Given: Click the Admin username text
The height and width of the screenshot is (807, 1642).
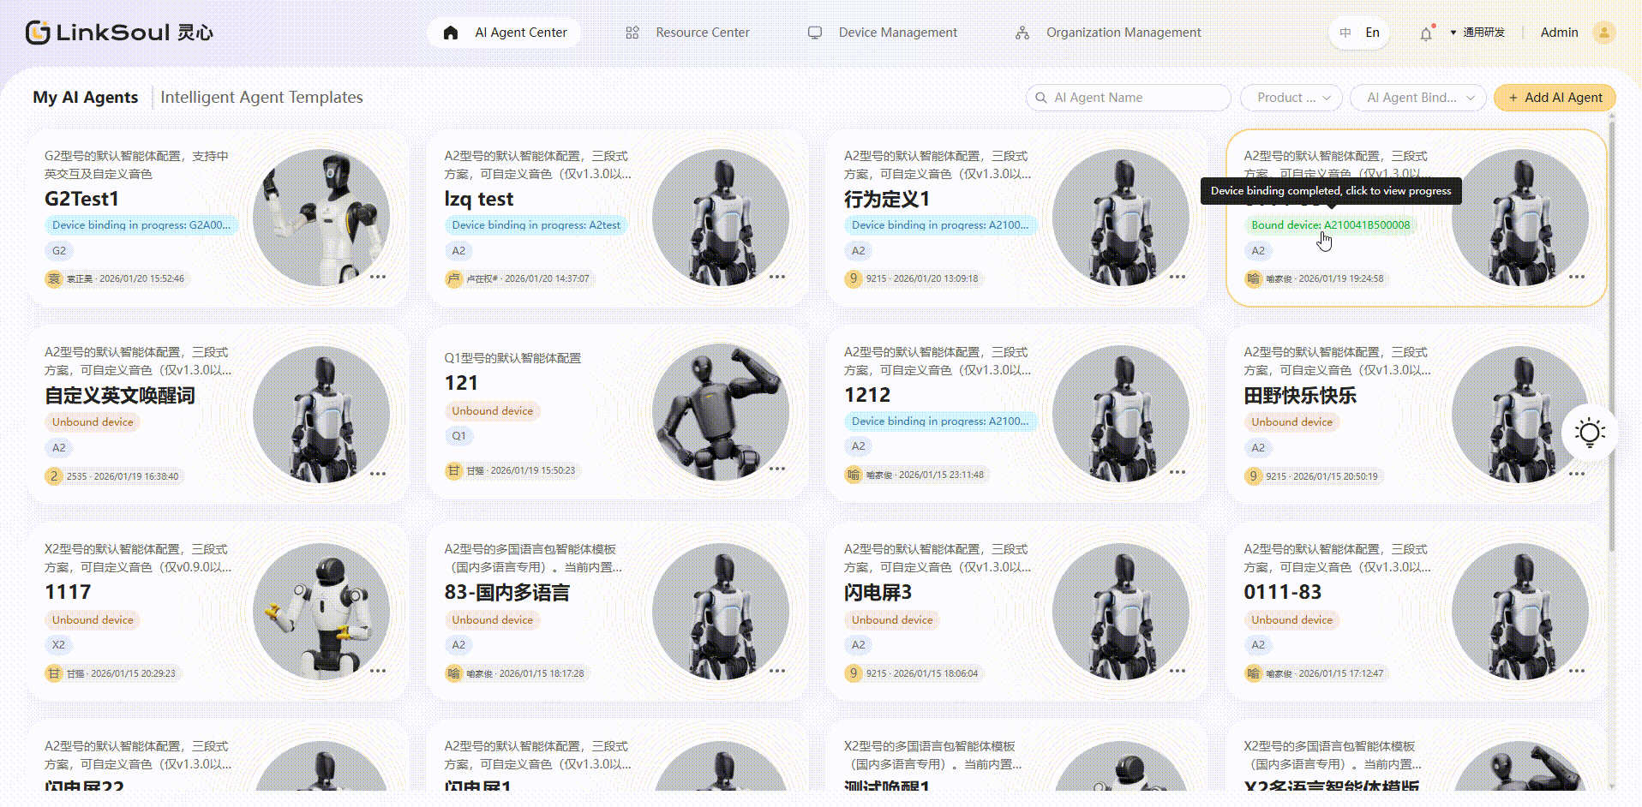Looking at the screenshot, I should pos(1559,33).
